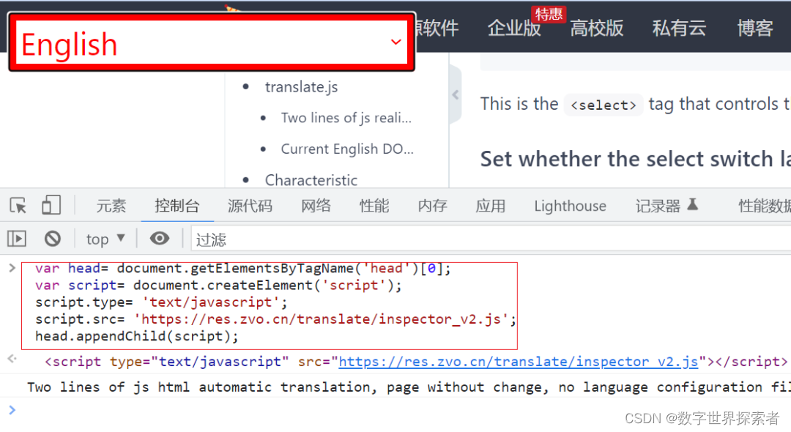Open the 记录器 tab
791x432 pixels.
(x=666, y=206)
